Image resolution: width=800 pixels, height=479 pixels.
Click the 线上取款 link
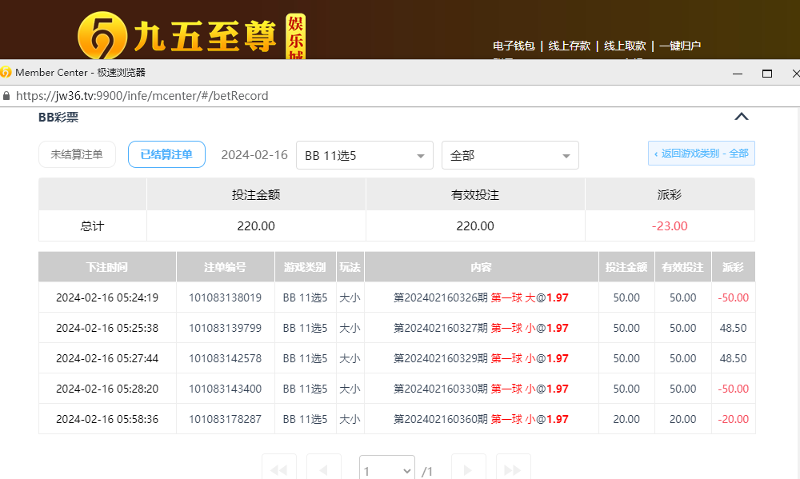[x=624, y=46]
